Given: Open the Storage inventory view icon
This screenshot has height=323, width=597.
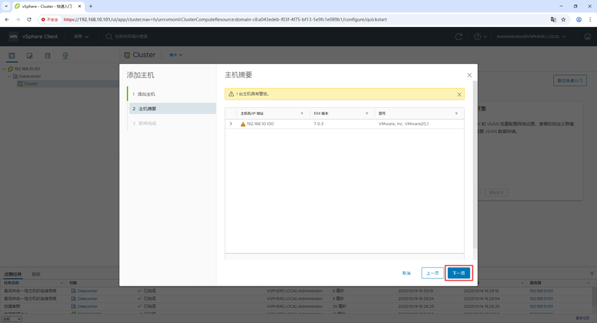Looking at the screenshot, I should point(47,56).
